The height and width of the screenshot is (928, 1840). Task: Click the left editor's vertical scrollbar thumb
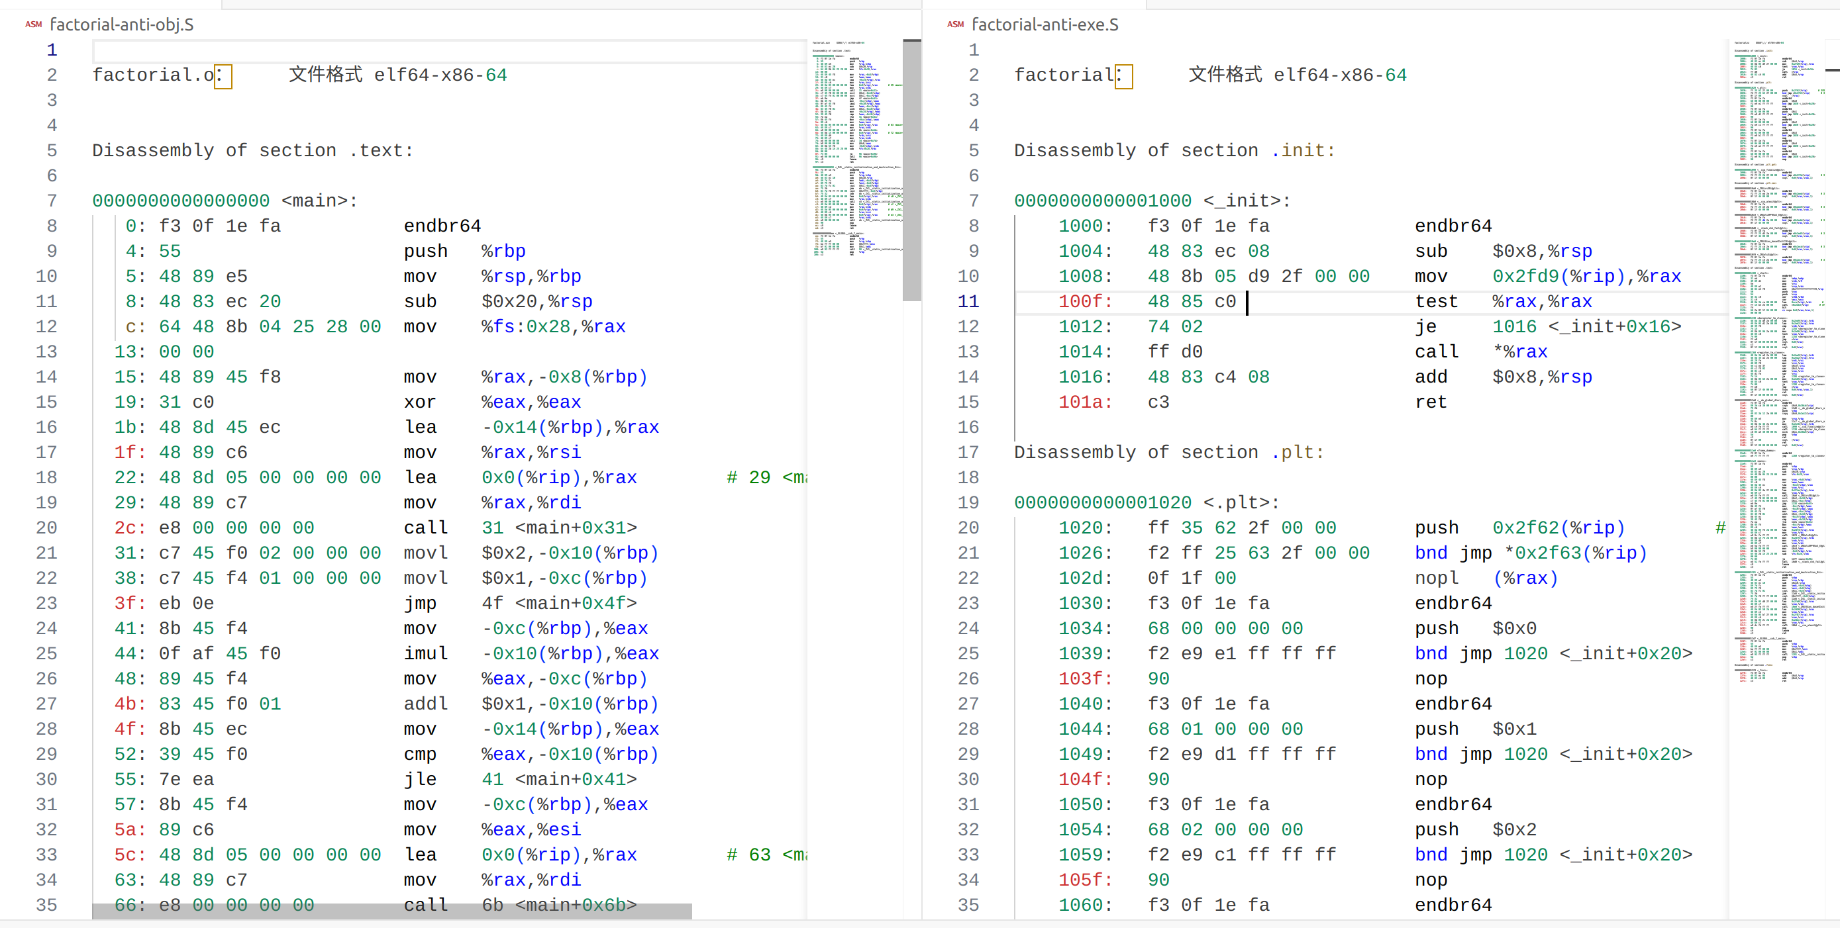(x=911, y=170)
